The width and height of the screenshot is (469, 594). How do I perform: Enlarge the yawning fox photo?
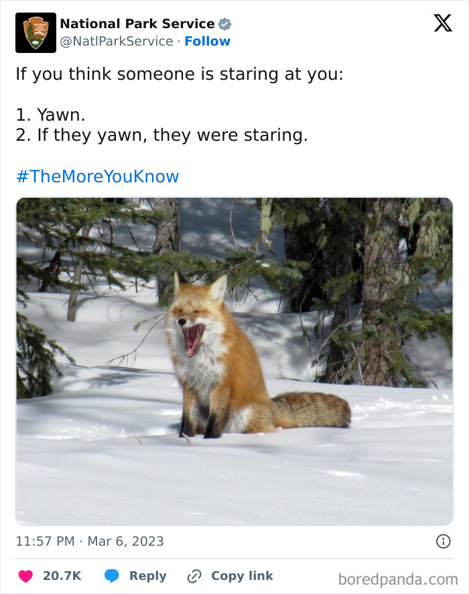coord(234,359)
